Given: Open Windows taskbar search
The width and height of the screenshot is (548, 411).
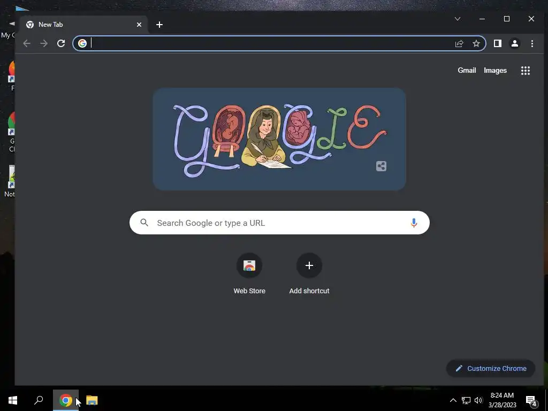Looking at the screenshot, I should [x=39, y=400].
